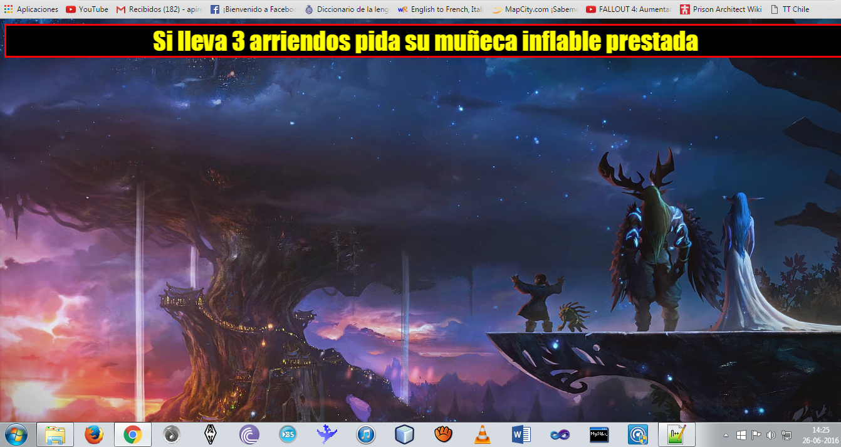Open the Skyrim dragon logo taskbar icon

point(210,434)
